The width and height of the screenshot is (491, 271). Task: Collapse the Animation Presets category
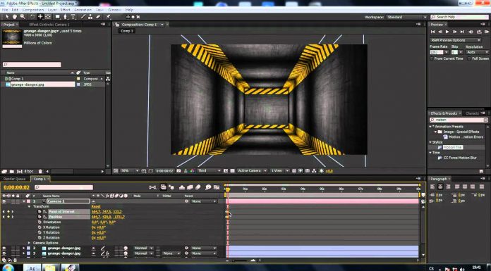coord(430,127)
